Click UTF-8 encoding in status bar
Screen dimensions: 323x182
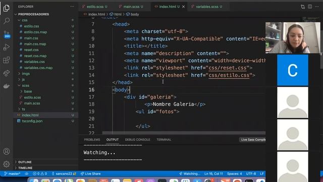click(251, 174)
